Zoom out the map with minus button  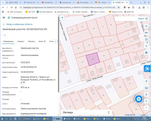[146, 108]
